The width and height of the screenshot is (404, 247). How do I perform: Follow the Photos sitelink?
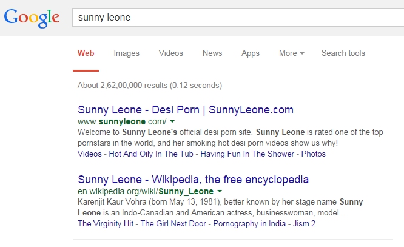click(314, 154)
